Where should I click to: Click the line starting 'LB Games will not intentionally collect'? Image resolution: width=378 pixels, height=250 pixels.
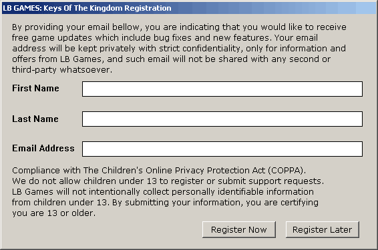click(x=163, y=192)
